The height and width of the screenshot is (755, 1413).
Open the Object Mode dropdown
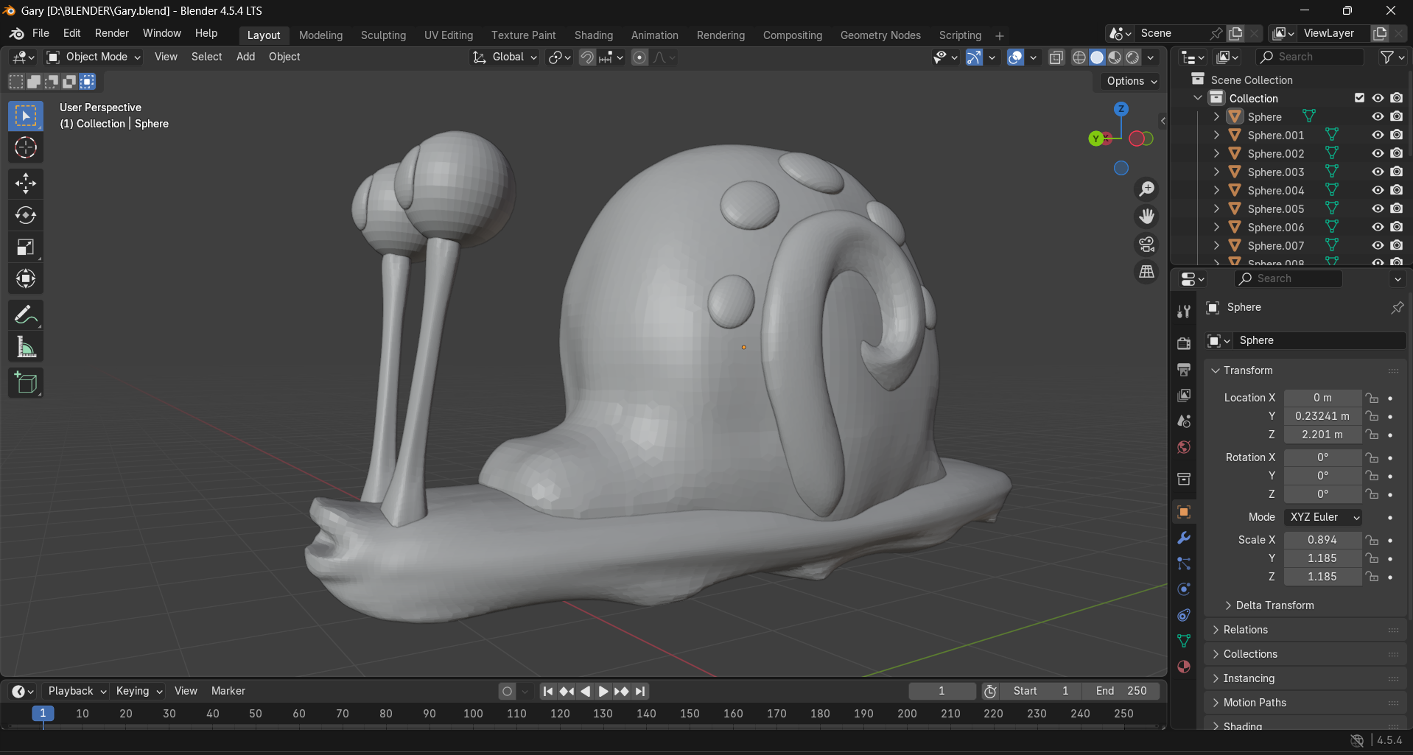(93, 57)
